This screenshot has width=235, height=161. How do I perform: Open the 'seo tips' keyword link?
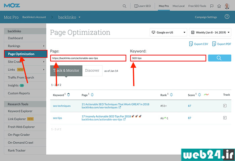click(x=57, y=118)
